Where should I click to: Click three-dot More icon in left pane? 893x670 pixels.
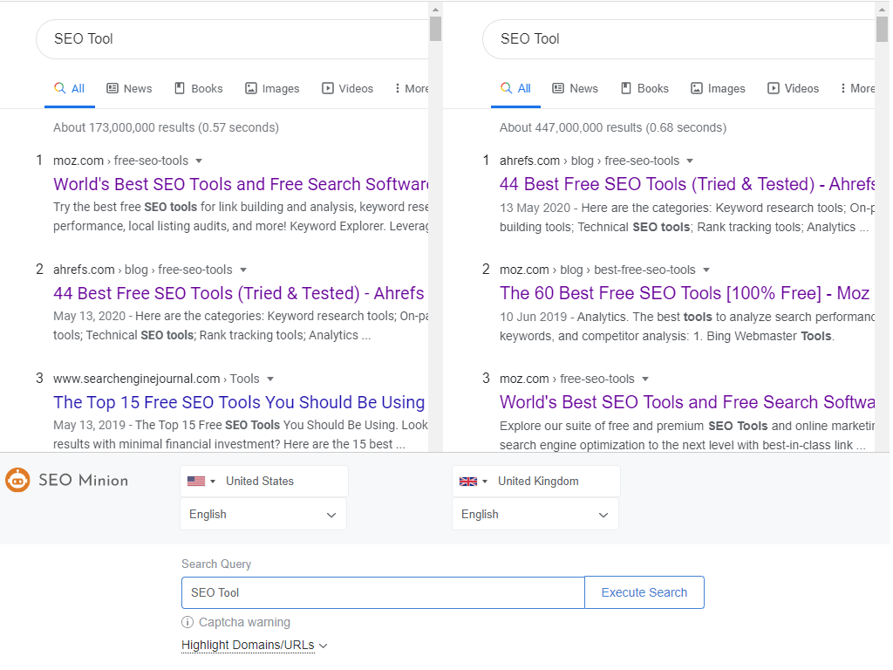pos(397,88)
